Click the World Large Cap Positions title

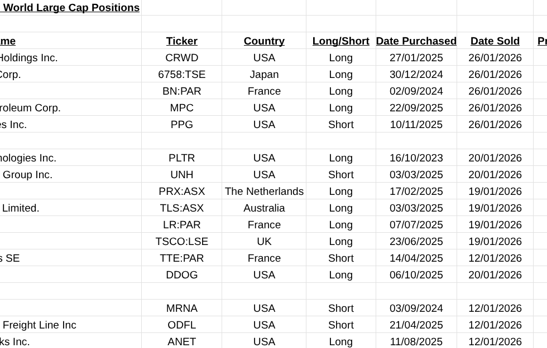tap(71, 8)
